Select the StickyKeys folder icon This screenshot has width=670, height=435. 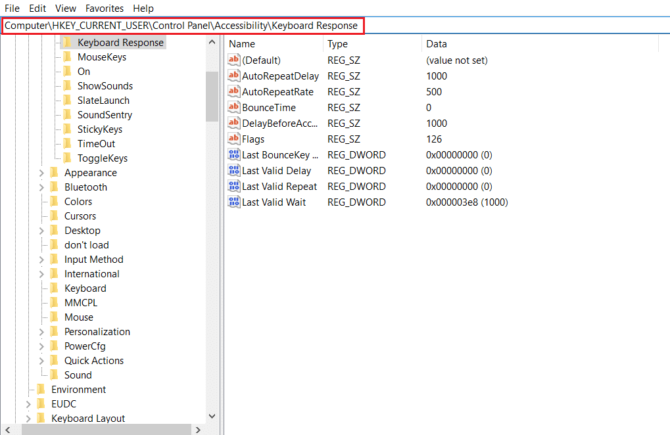pos(67,129)
